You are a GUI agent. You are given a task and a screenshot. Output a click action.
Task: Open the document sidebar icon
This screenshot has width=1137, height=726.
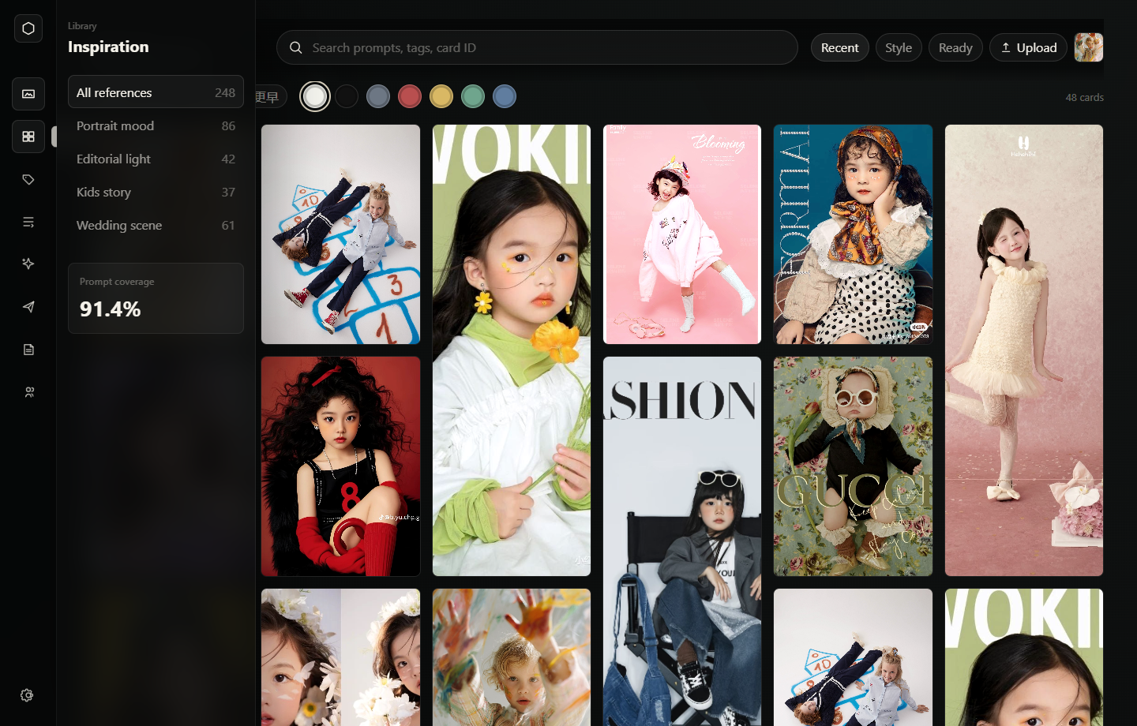(28, 350)
